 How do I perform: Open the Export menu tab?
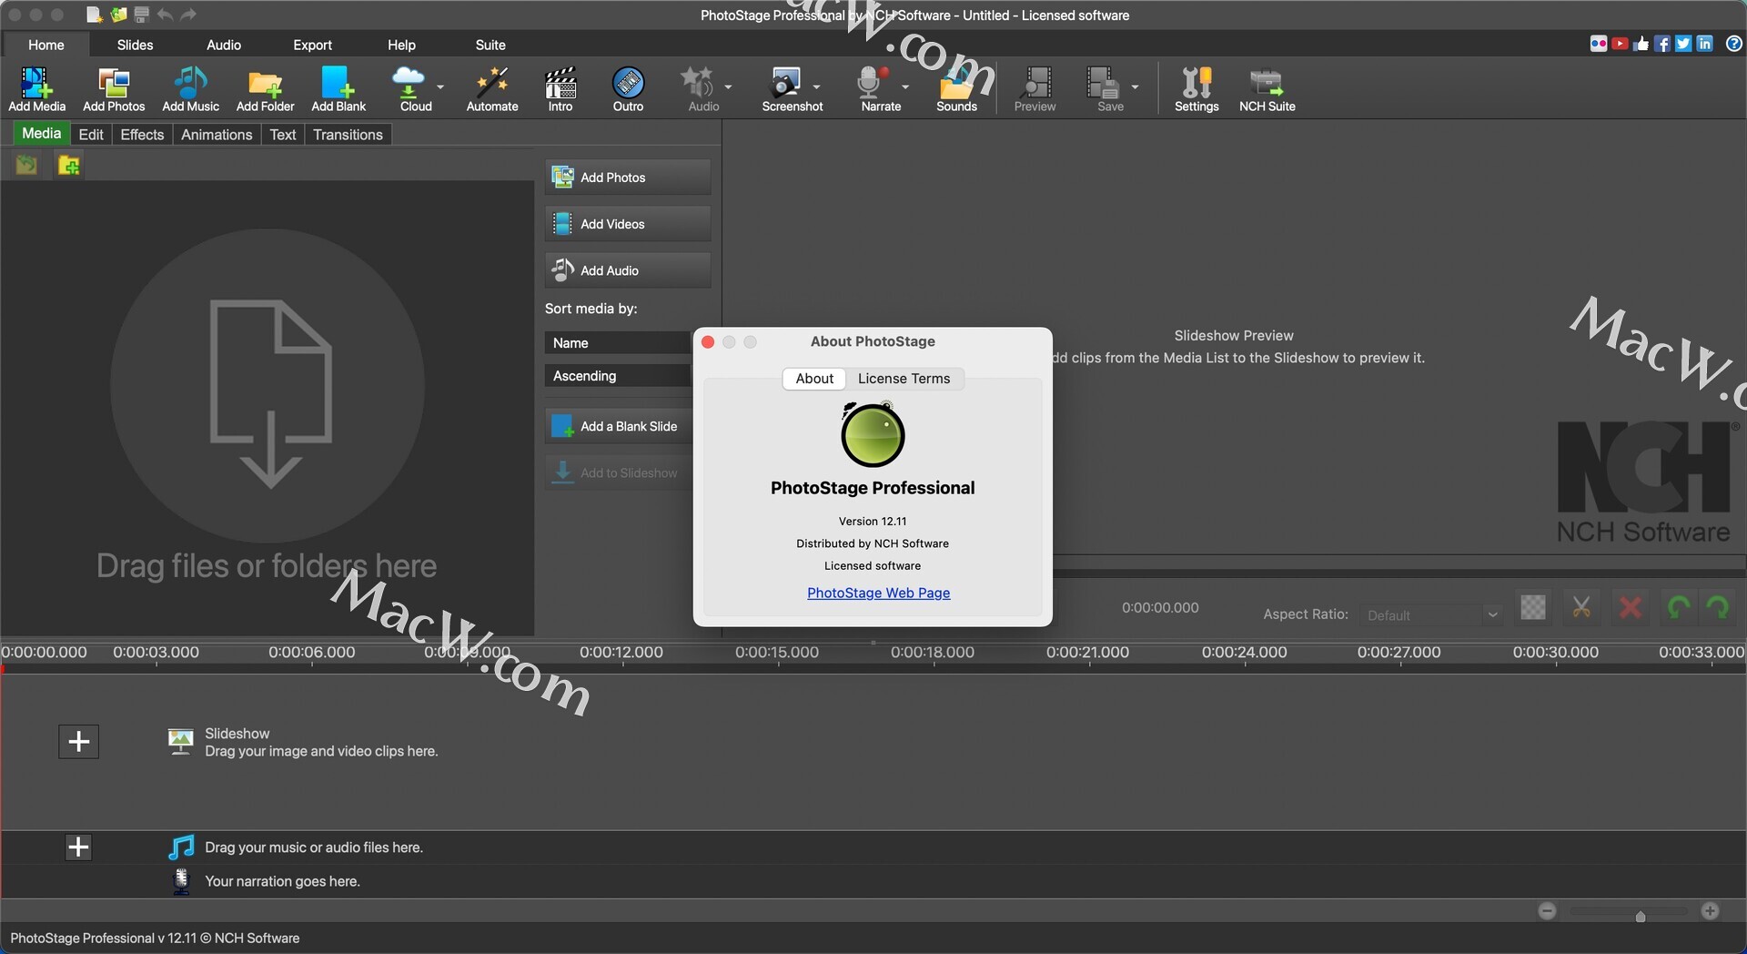pyautogui.click(x=312, y=45)
